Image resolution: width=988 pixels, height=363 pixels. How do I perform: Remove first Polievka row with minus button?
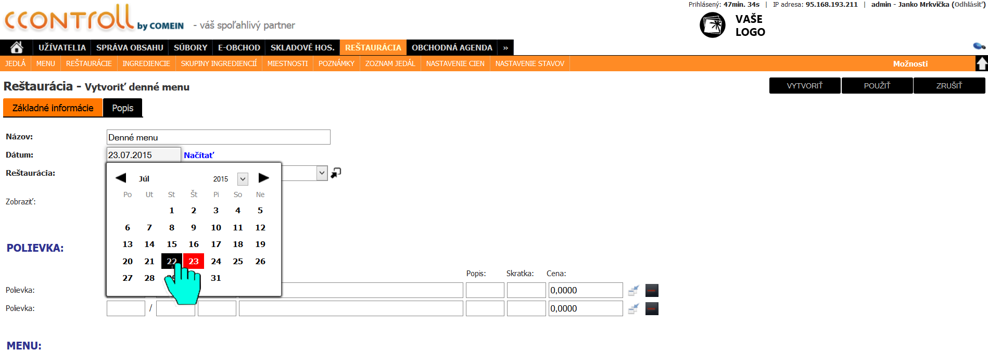652,290
